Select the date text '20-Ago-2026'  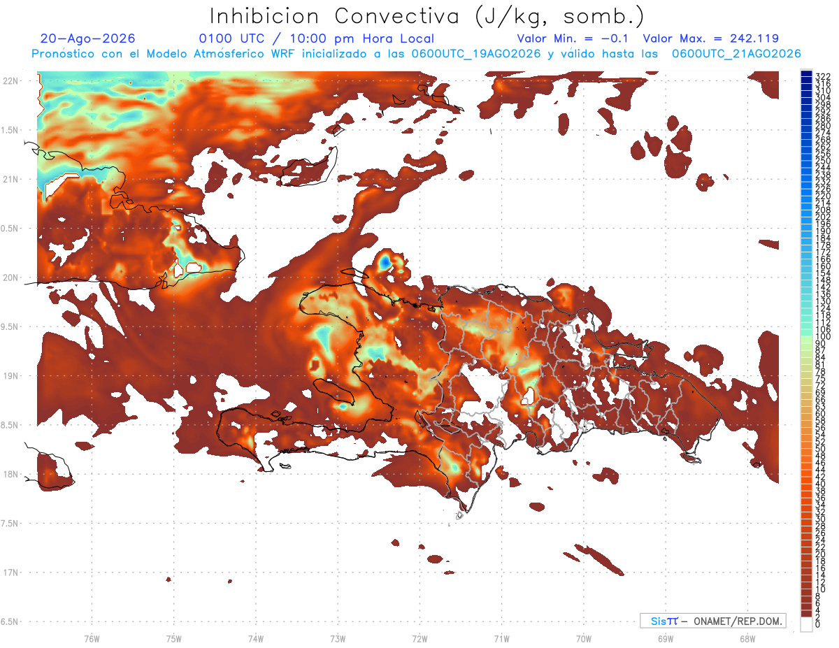pos(87,38)
